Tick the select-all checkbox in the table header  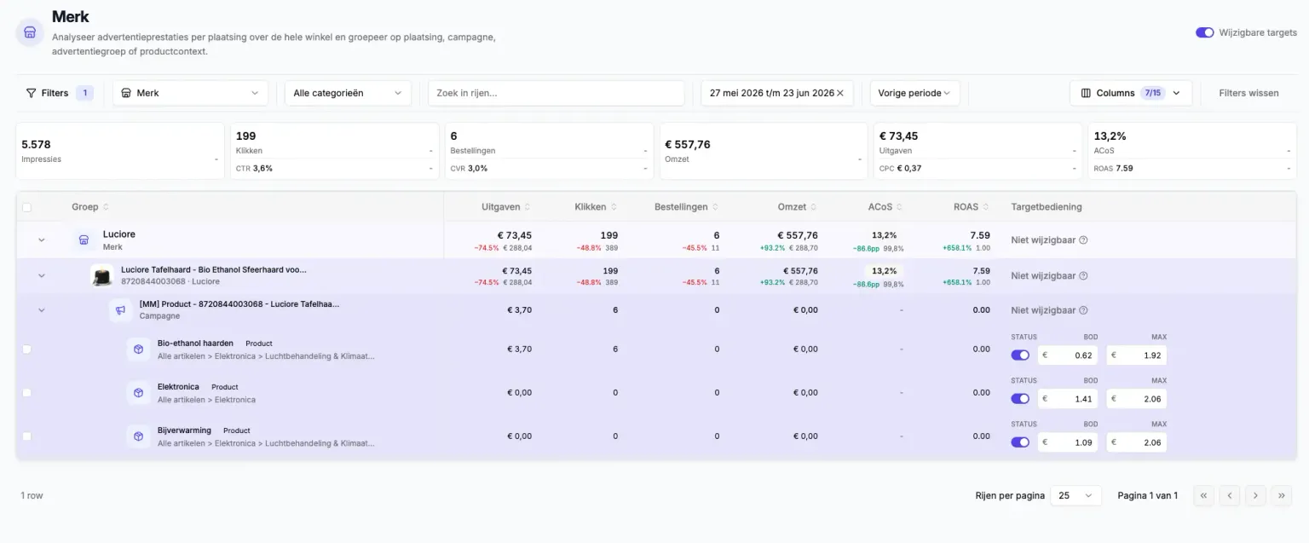coord(26,207)
